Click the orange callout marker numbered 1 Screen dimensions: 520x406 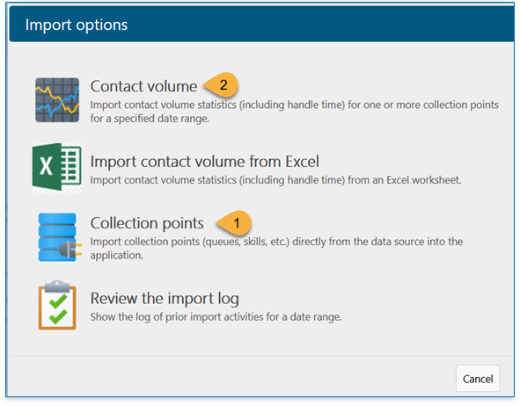[x=234, y=223]
